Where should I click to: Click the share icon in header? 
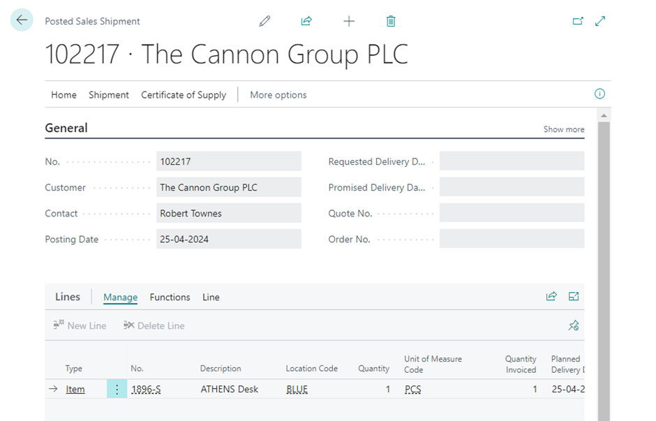(x=306, y=21)
